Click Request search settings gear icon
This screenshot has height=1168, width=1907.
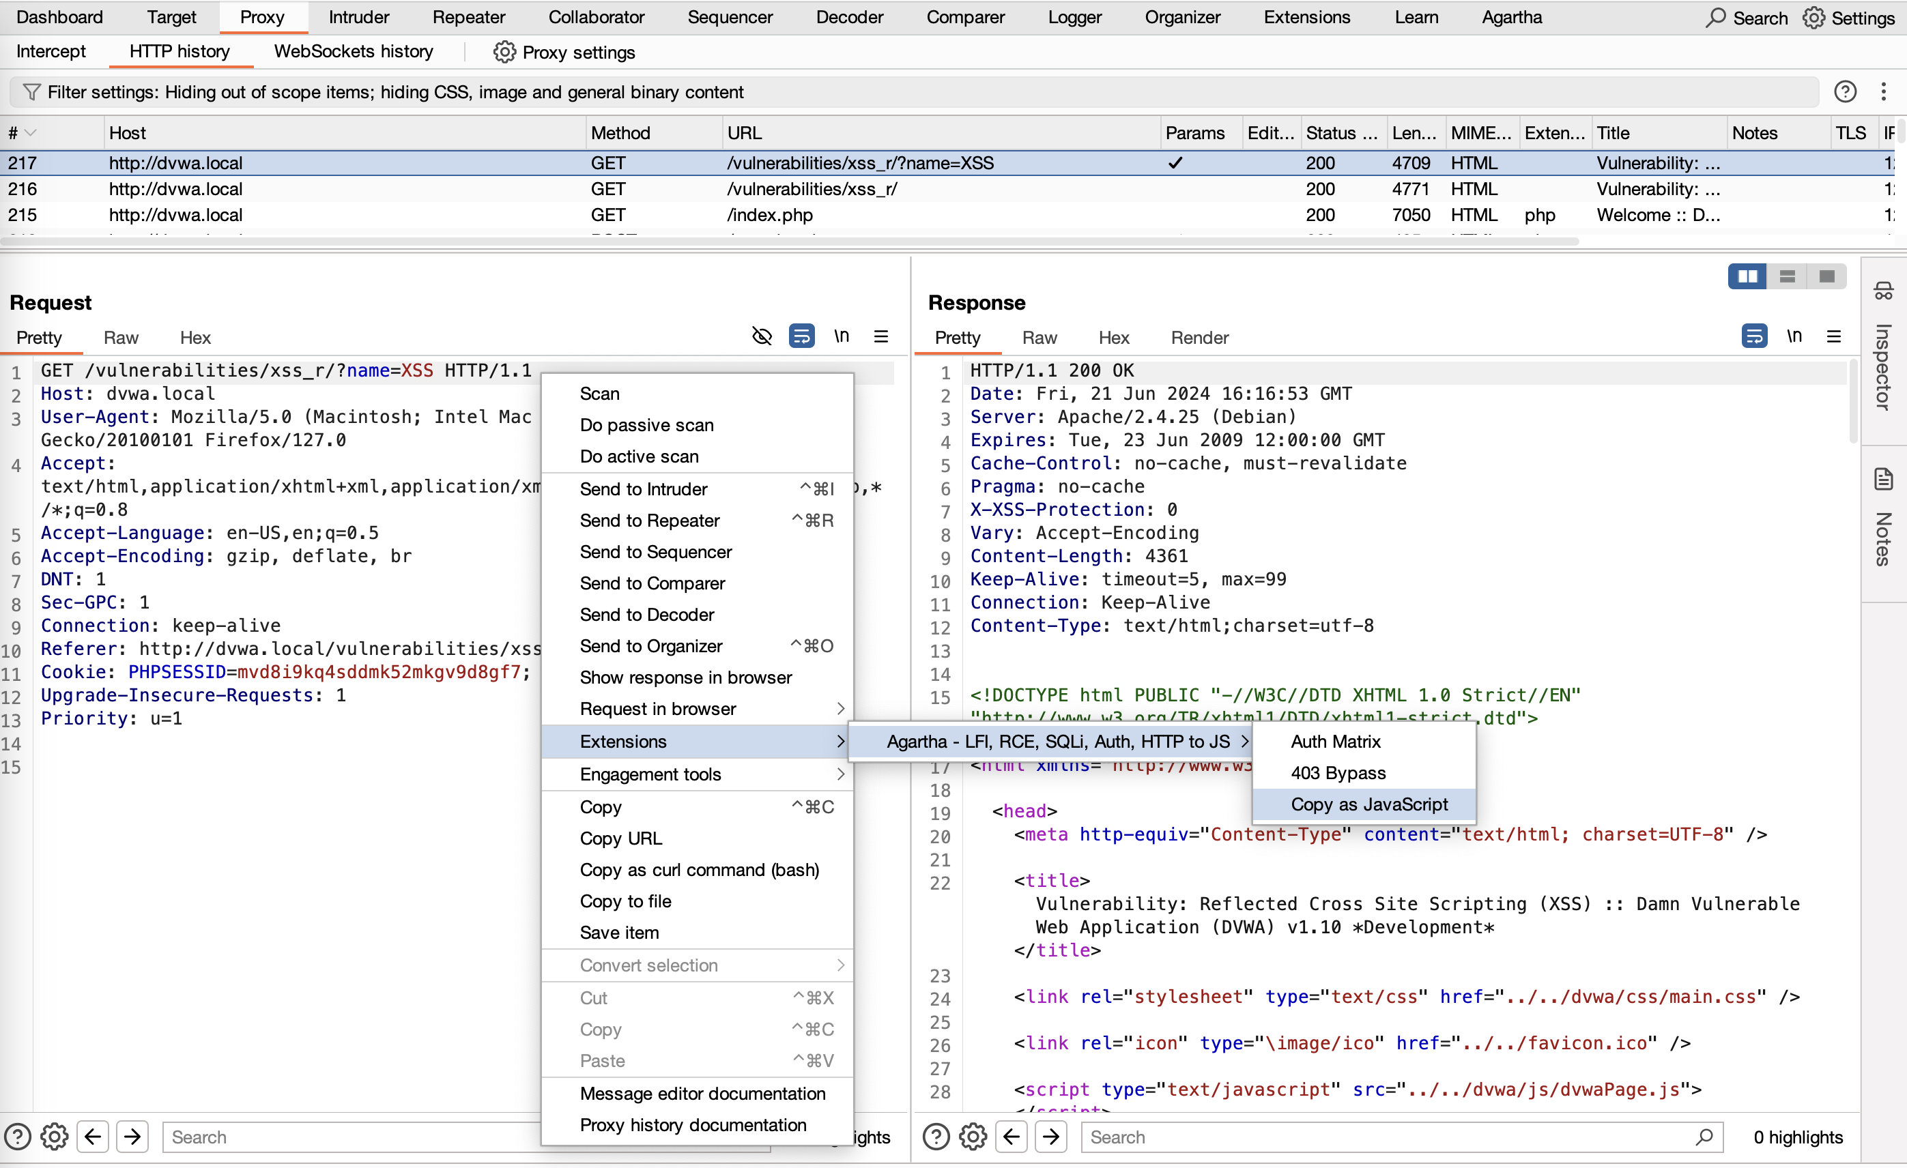(54, 1137)
